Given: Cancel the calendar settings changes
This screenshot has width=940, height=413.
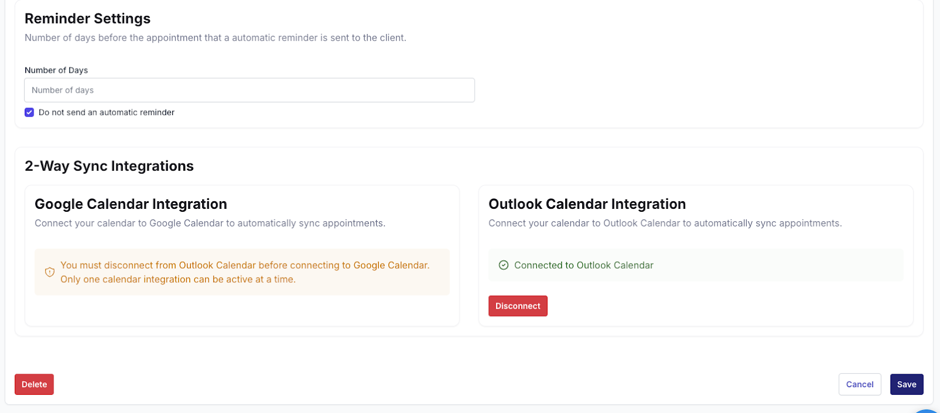Looking at the screenshot, I should 860,385.
